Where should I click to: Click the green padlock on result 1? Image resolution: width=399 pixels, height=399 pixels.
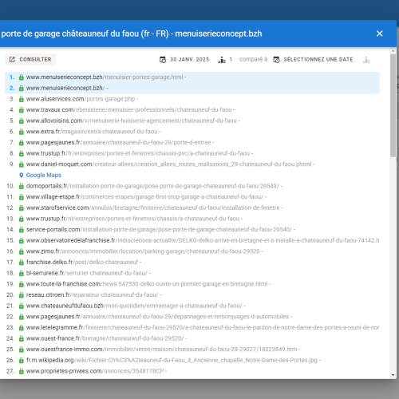22,77
